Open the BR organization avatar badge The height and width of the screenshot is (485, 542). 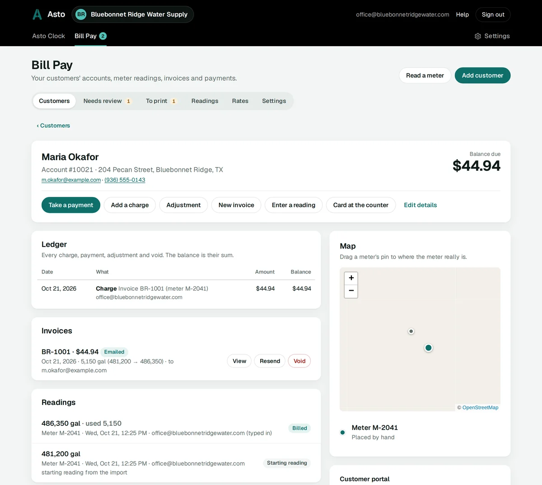81,14
